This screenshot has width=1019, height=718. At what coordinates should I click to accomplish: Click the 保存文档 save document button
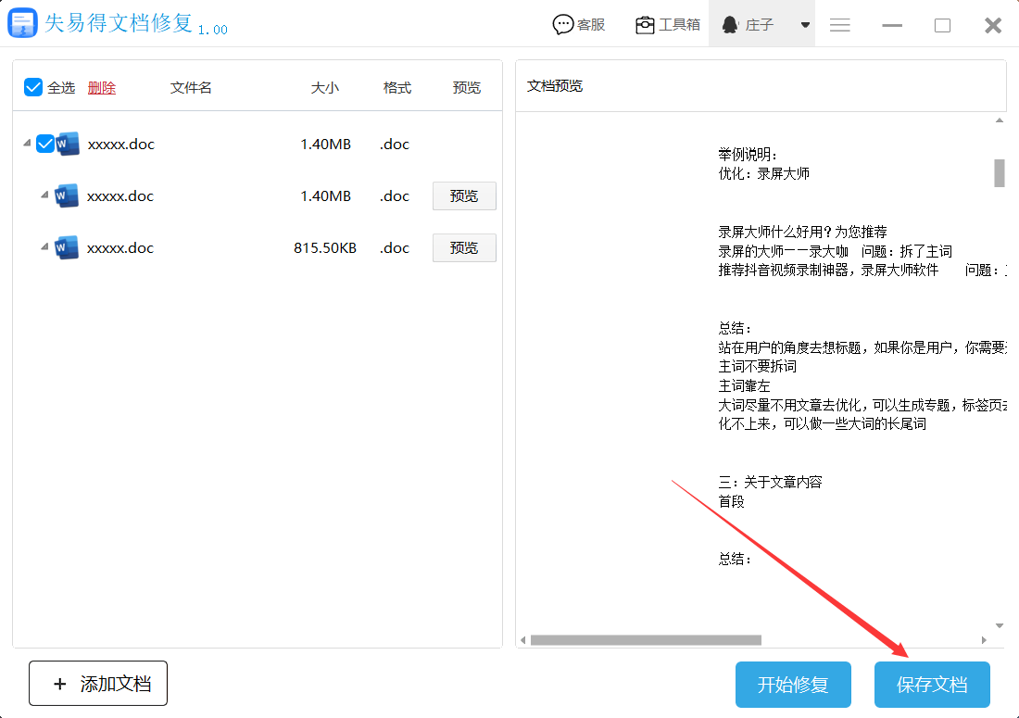[x=932, y=685]
